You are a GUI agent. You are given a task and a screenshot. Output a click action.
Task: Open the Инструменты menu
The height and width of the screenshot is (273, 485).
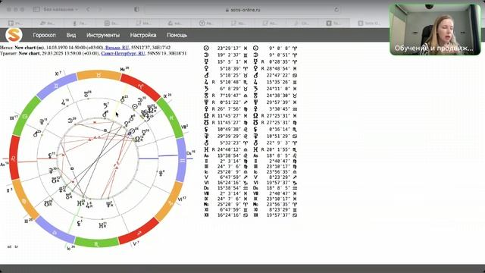[103, 36]
